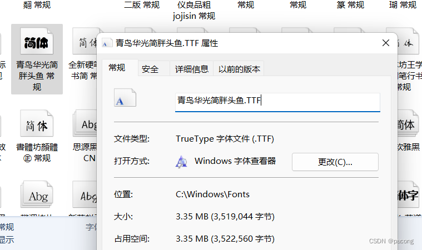Open the 详细信息 tab
Screen dimensions: 422x250
(x=192, y=69)
